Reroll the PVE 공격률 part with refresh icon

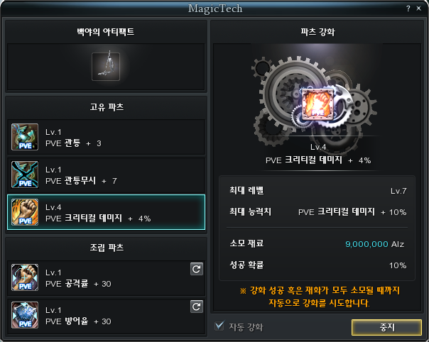coord(197,269)
